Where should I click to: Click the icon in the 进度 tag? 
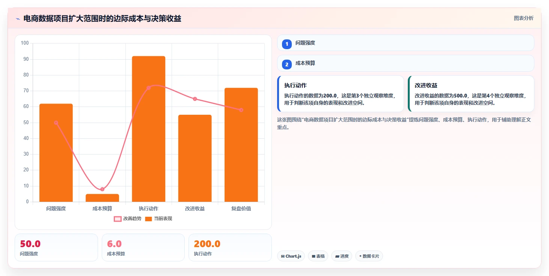click(337, 256)
